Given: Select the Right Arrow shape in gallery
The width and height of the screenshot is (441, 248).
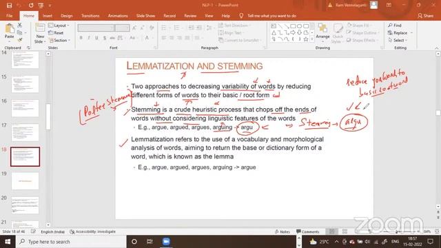Looking at the screenshot, I should (293, 33).
